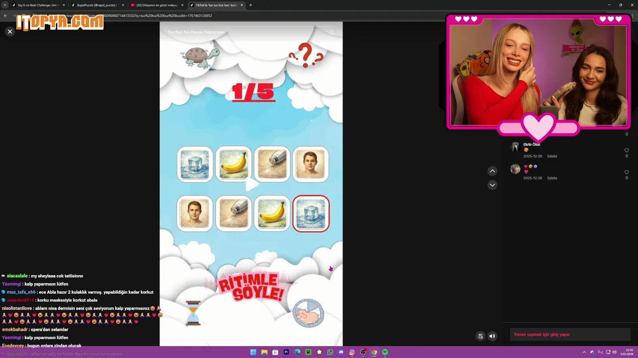Open Ekrin Ökal's profile avatar

coord(515,147)
